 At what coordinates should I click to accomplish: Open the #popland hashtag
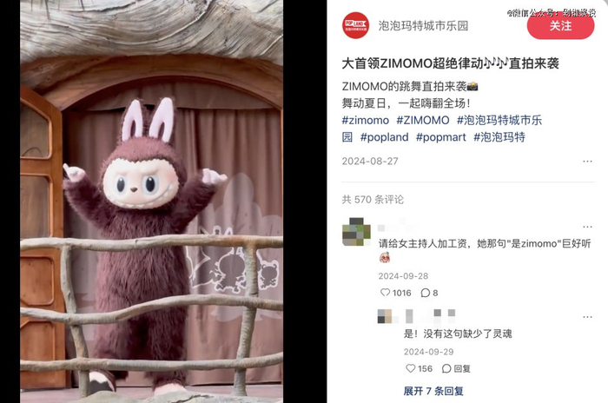[384, 137]
